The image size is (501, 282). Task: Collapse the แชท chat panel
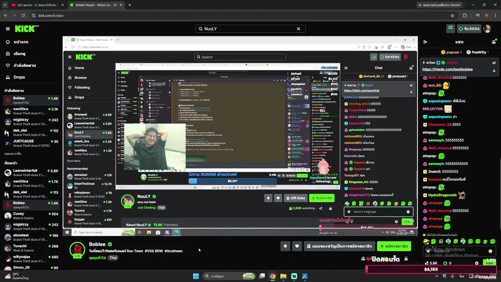click(x=425, y=42)
